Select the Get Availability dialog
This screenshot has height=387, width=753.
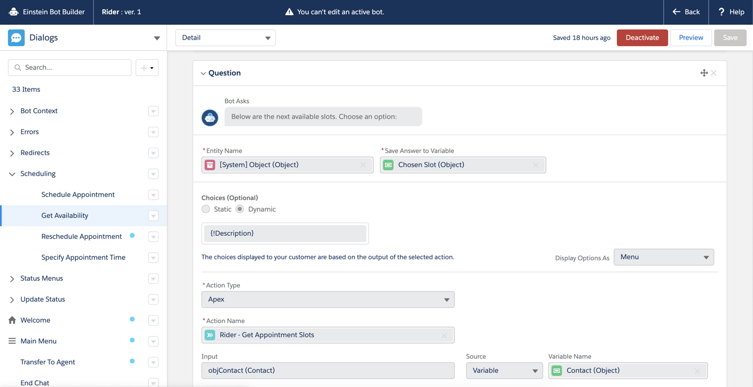[65, 216]
